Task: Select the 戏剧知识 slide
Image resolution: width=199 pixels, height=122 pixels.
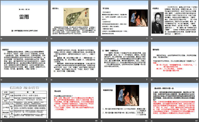Action: tap(25, 61)
